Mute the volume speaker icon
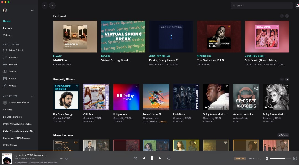The height and width of the screenshot is (165, 299). (266, 159)
